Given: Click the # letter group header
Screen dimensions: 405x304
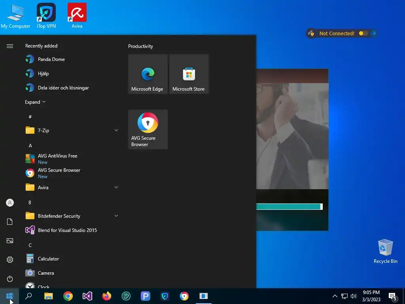Looking at the screenshot, I should pyautogui.click(x=30, y=117).
